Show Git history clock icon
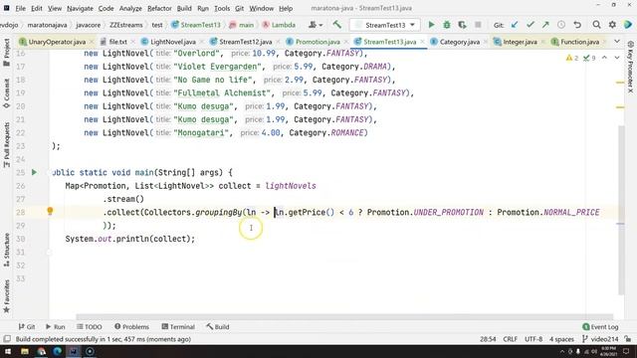This screenshot has width=637, height=358. (x=561, y=25)
